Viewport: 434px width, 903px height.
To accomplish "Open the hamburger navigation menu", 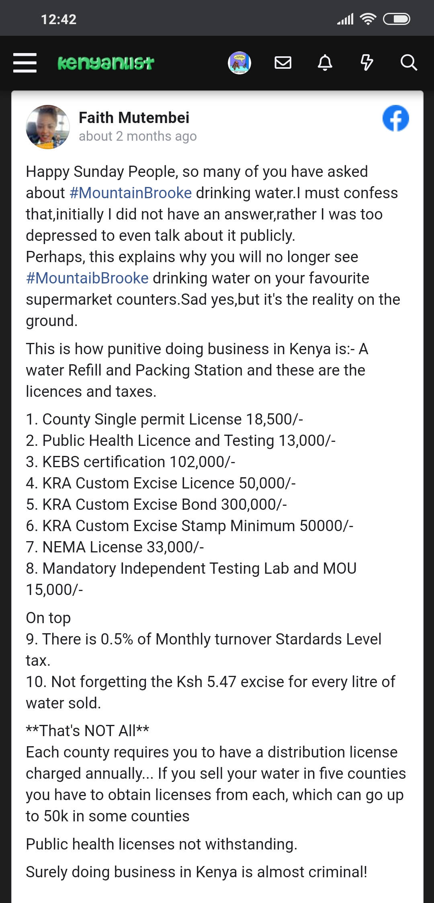I will [x=25, y=63].
